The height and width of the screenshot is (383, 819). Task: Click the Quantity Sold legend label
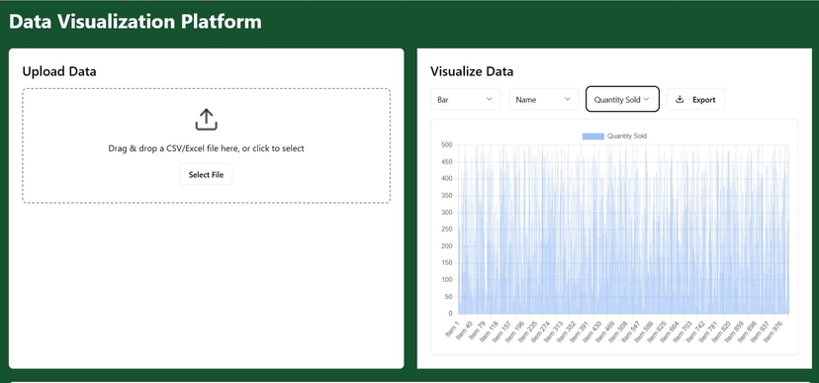point(627,137)
